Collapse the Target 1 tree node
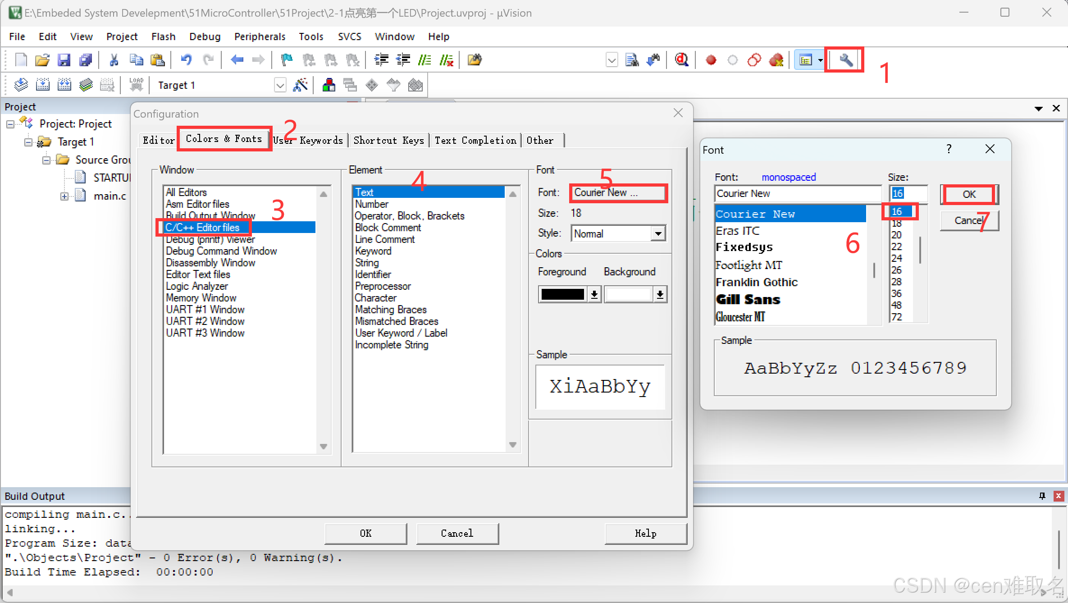 click(28, 142)
